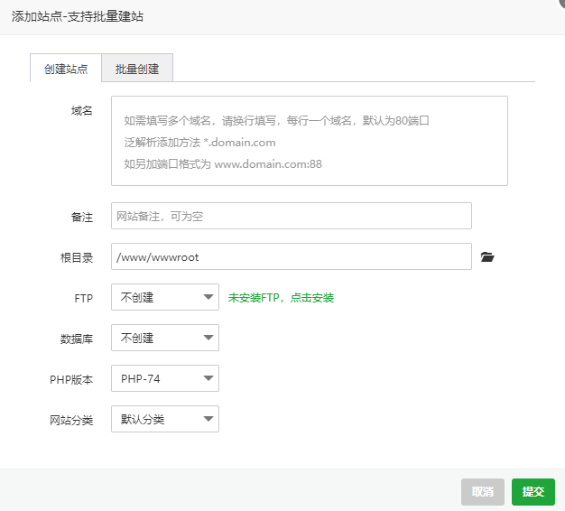Click the 网站分类 field label
This screenshot has height=511, width=565.
point(71,421)
